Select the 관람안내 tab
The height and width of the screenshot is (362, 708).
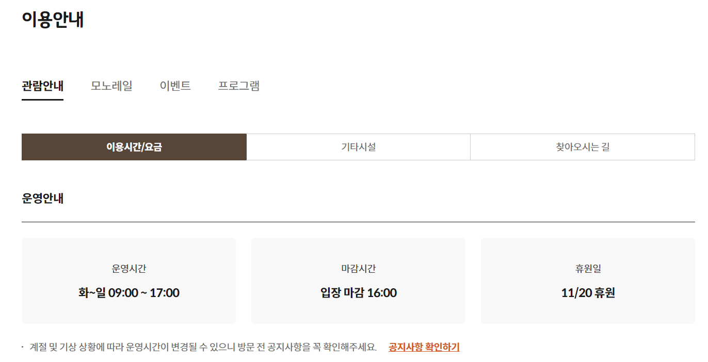pyautogui.click(x=42, y=86)
